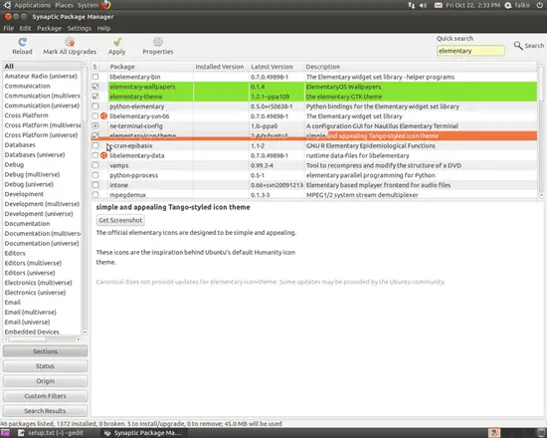Open the mail envelope indicator
Image resolution: width=547 pixels, height=438 pixels.
pos(439,5)
